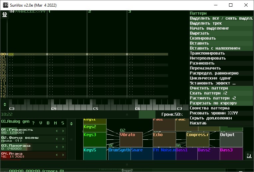Click 'Скопировать' in the pattern menu
Image resolution: width=254 pixels, height=172 pixels.
click(203, 38)
